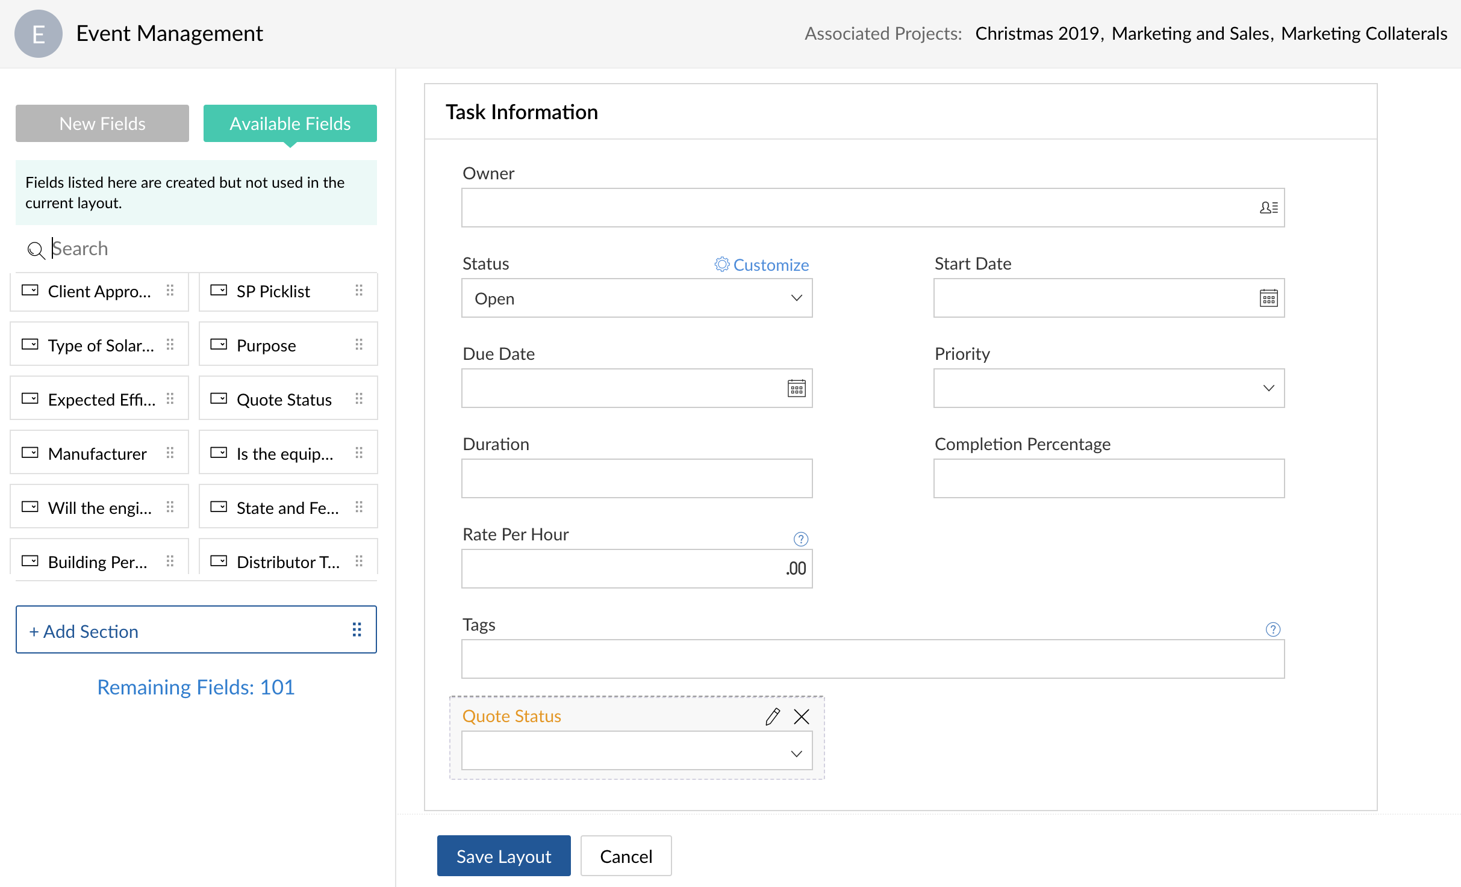Click picklist icon beside Manufacturer
This screenshot has width=1461, height=887.
30,453
